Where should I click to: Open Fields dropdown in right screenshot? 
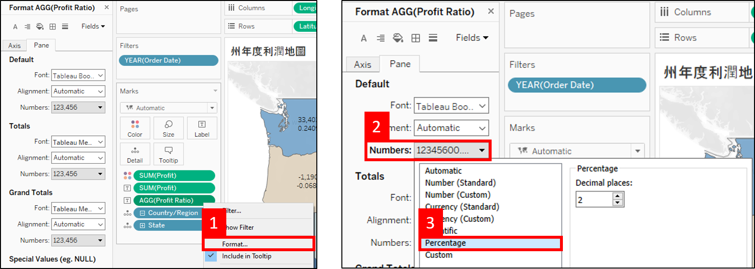coord(472,38)
